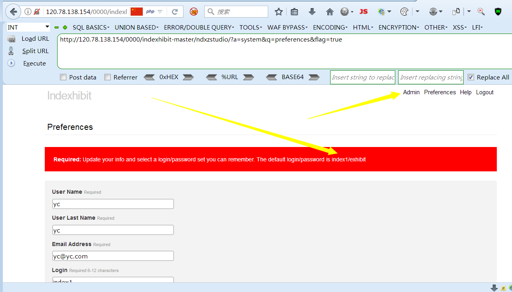The height and width of the screenshot is (292, 512).
Task: Tick the Referrer checkbox
Action: tap(108, 77)
